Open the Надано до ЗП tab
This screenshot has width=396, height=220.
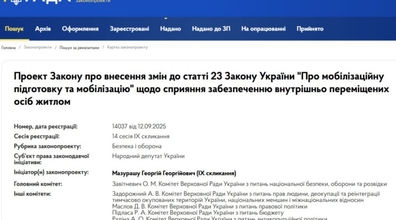(211, 29)
